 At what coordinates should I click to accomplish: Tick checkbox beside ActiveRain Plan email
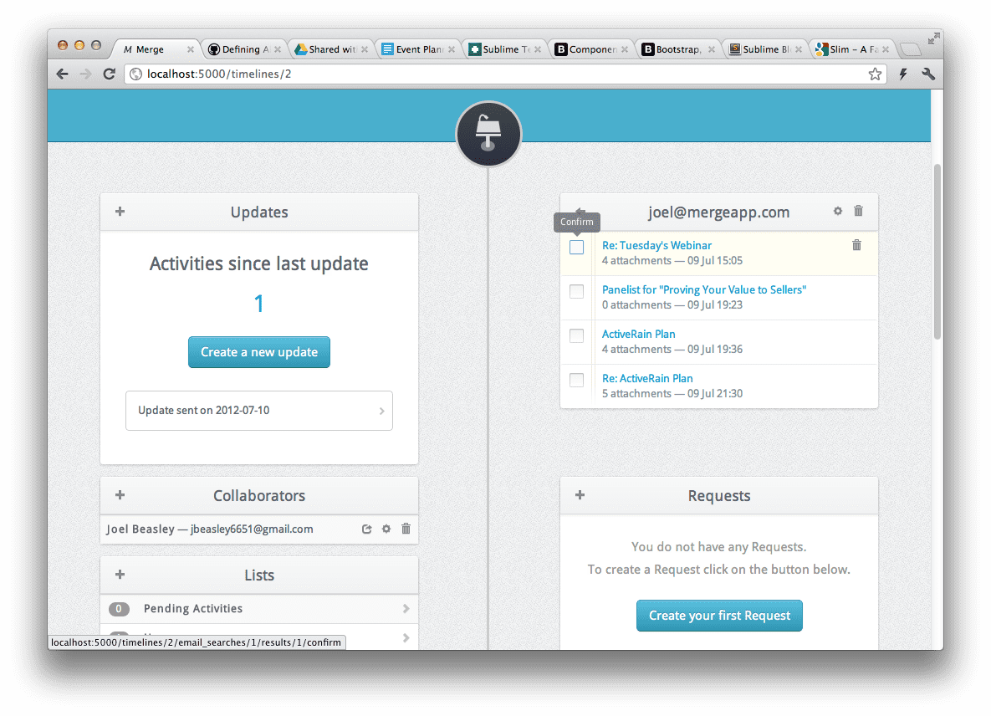click(x=577, y=336)
